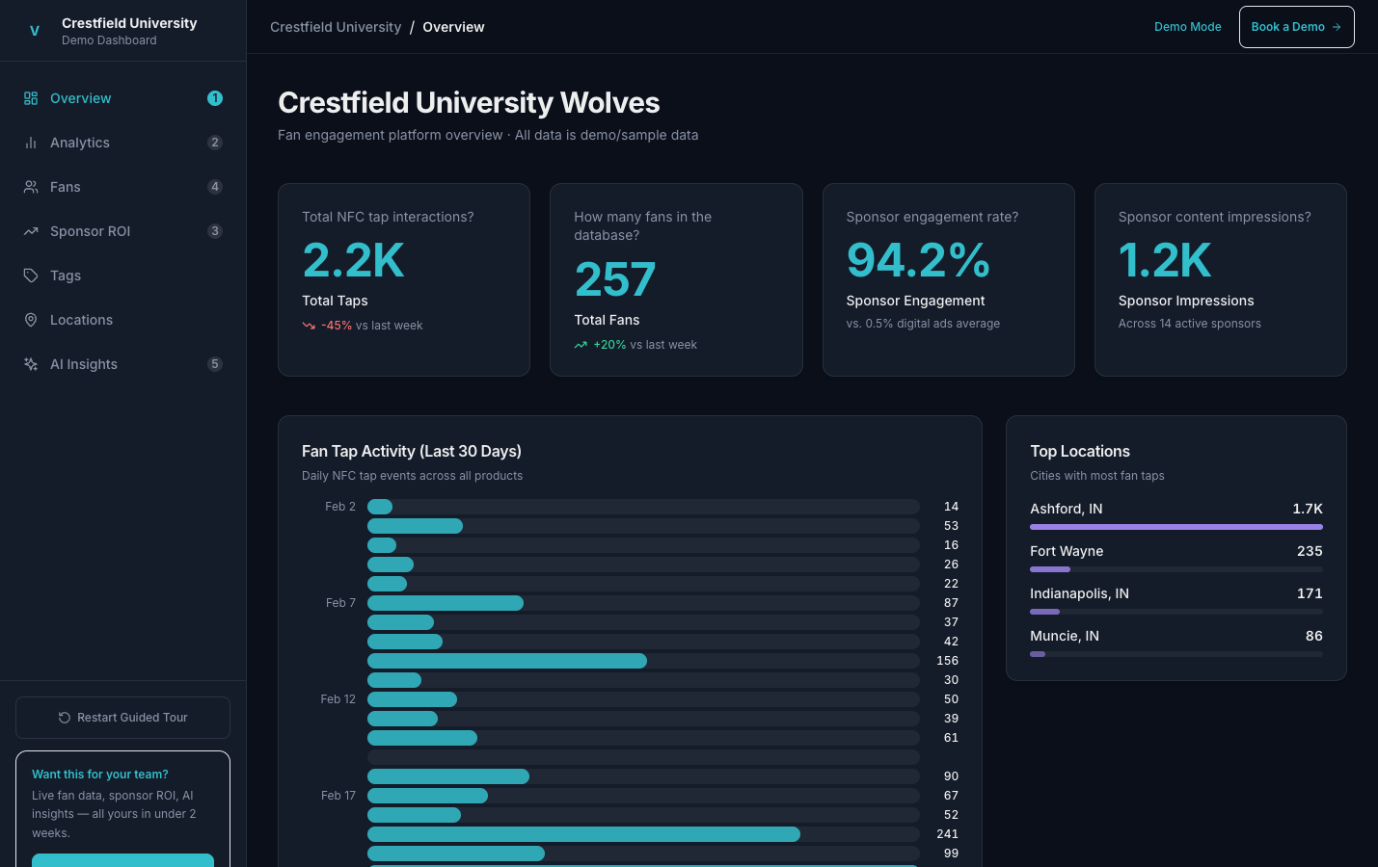Click the purple progress bar under Ashford, IN
This screenshot has width=1378, height=867.
coord(1175,527)
